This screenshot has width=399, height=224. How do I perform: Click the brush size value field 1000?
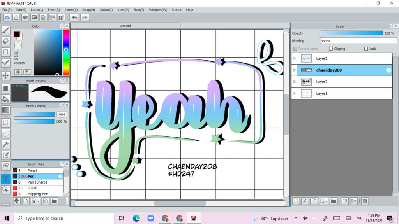(x=61, y=115)
